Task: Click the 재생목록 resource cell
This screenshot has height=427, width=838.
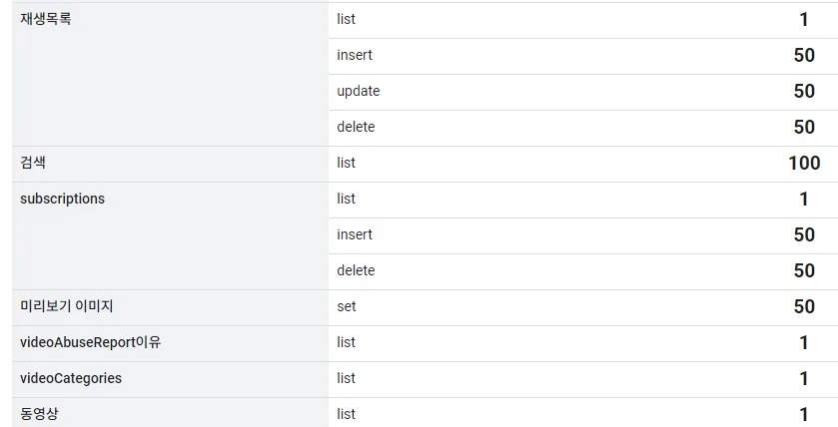Action: point(170,74)
